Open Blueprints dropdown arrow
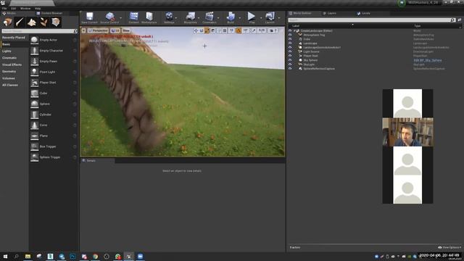 coord(198,18)
